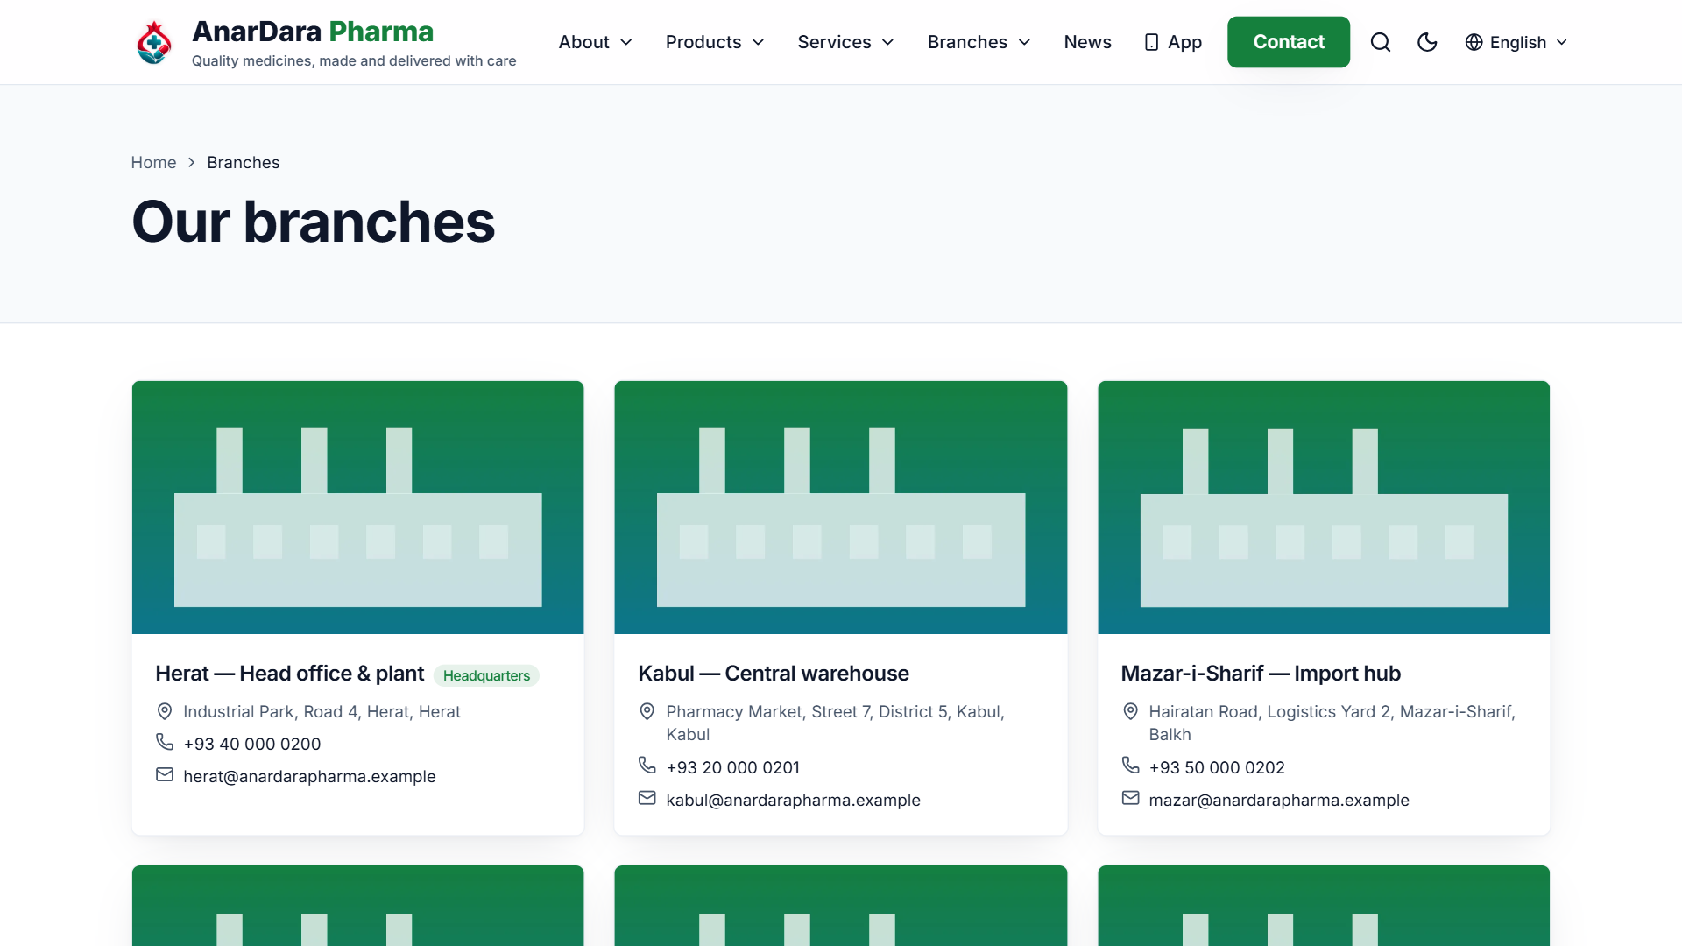Open the App link in navigation
Screen dimensions: 1682x946
(1173, 42)
